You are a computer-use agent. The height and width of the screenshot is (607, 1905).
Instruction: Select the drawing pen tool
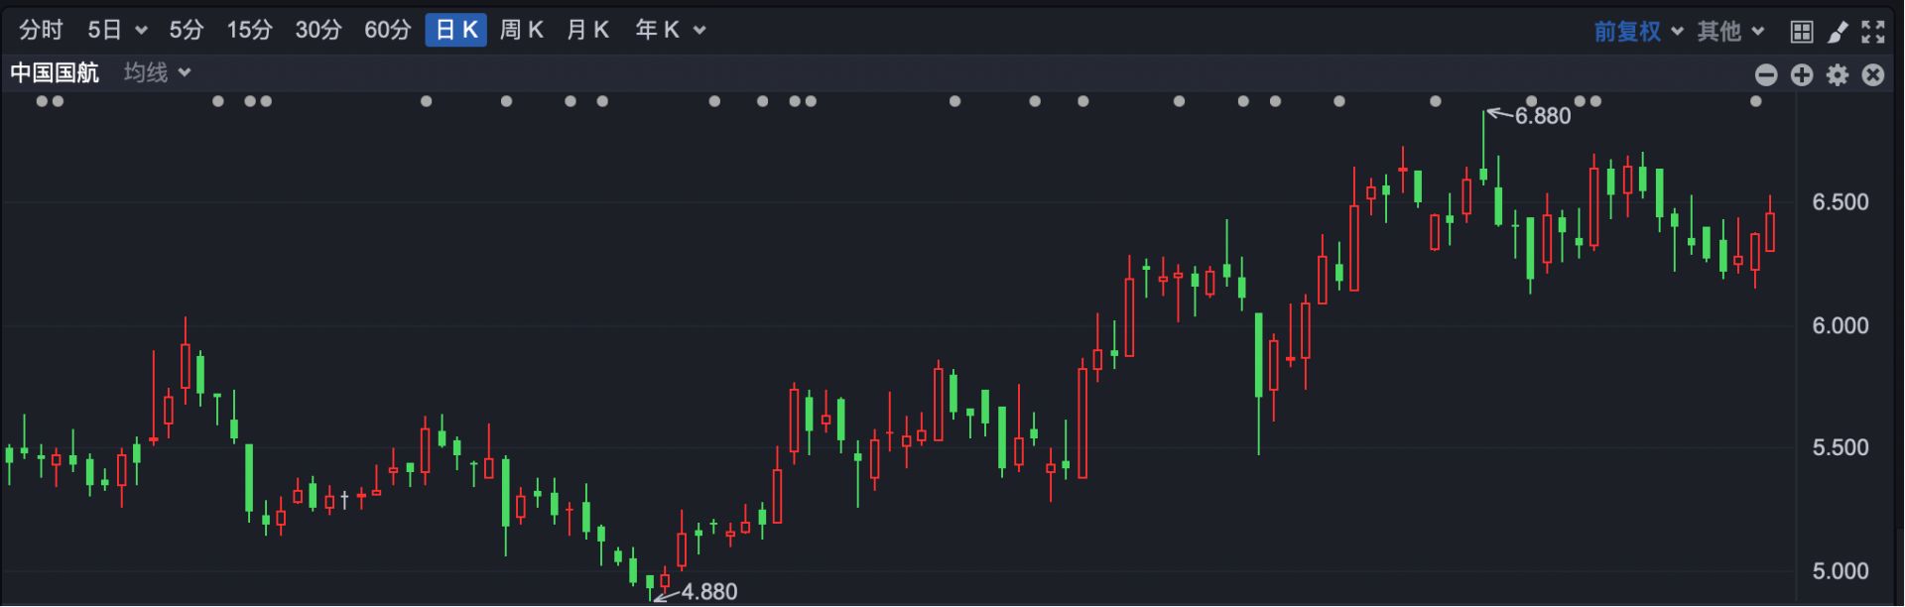(1838, 32)
